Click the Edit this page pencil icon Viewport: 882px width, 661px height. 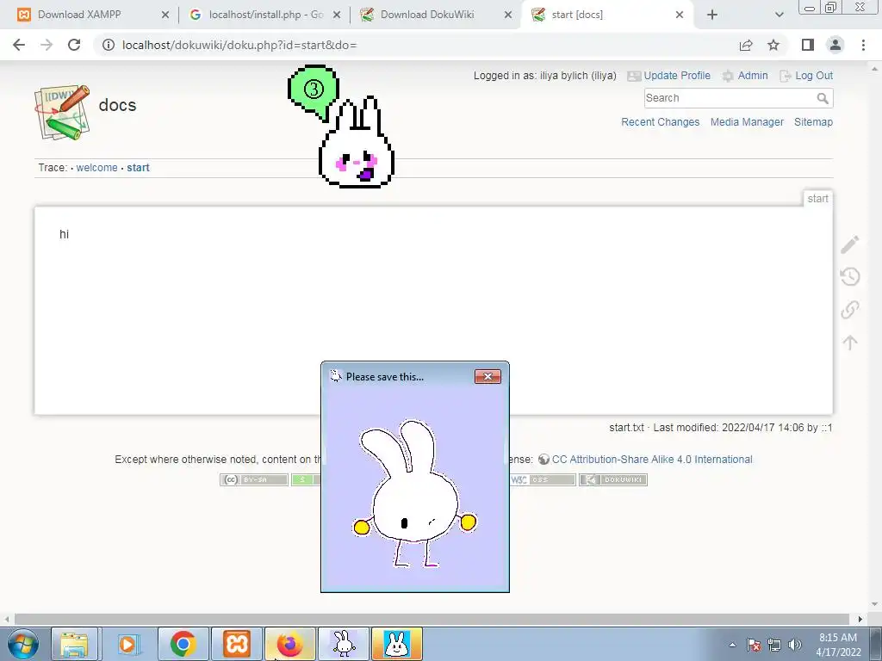pos(850,244)
